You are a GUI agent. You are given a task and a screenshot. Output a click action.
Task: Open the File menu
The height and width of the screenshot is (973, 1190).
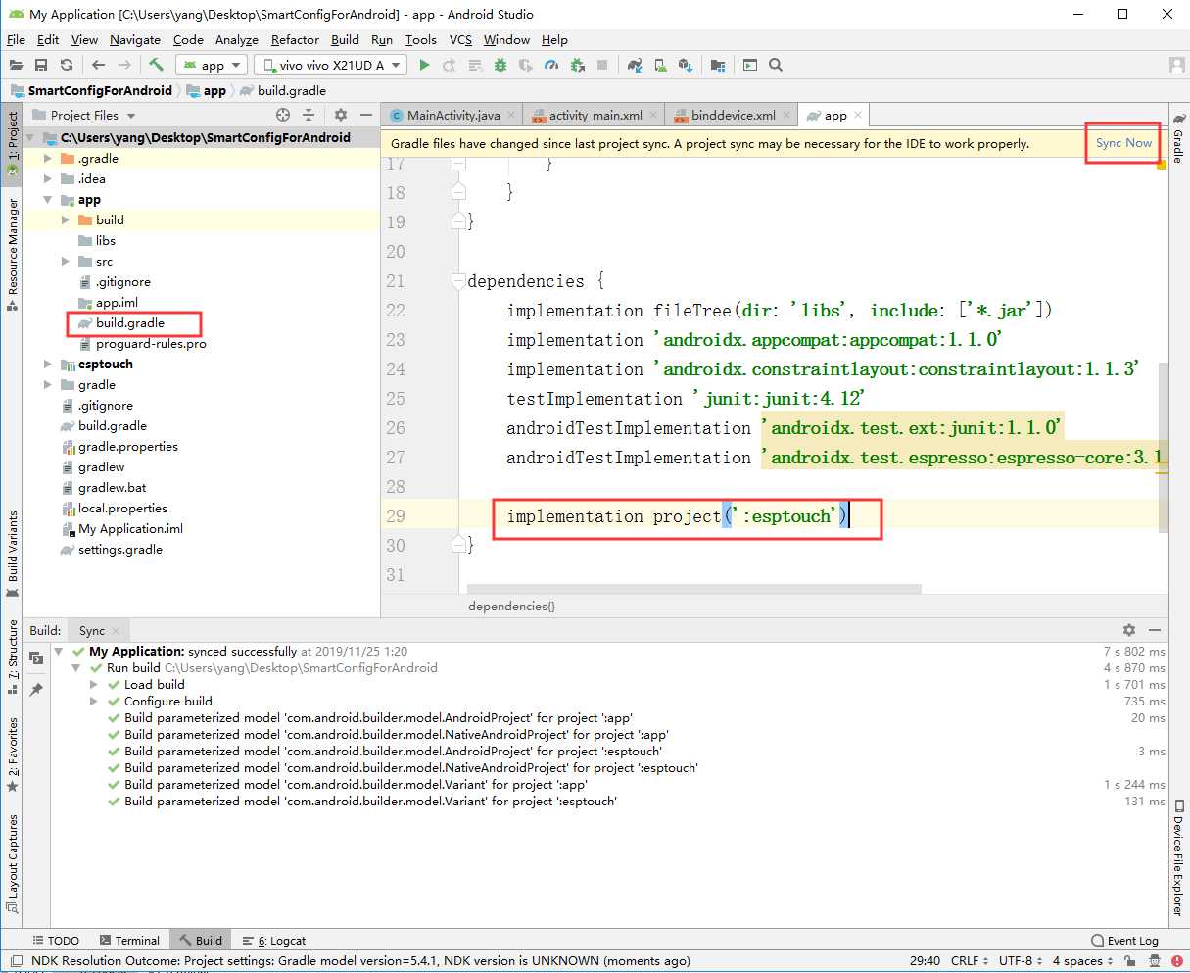16,39
